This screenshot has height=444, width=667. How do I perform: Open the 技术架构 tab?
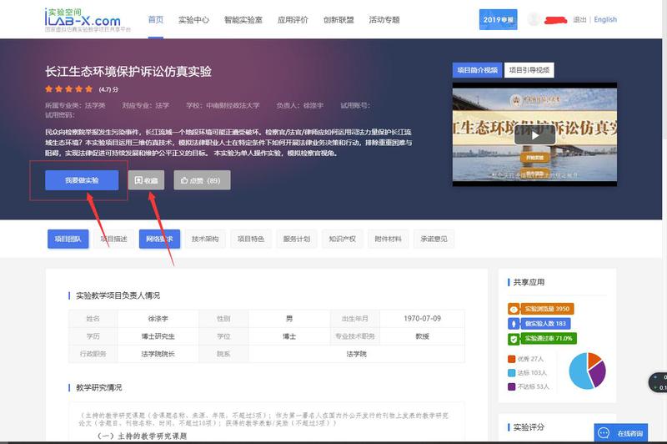(x=204, y=239)
